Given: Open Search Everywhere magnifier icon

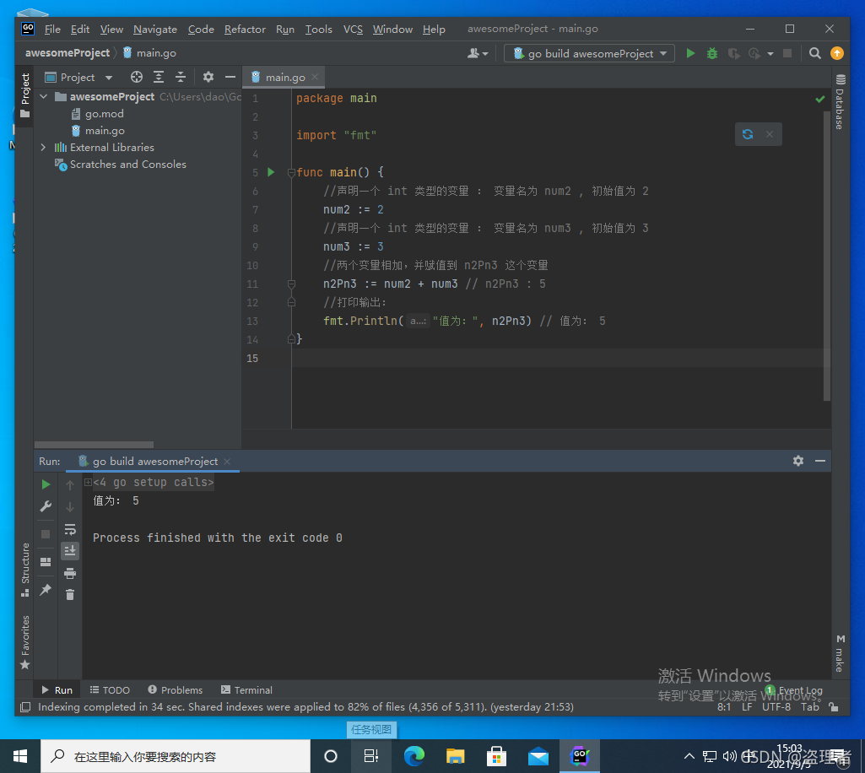Looking at the screenshot, I should click(815, 53).
